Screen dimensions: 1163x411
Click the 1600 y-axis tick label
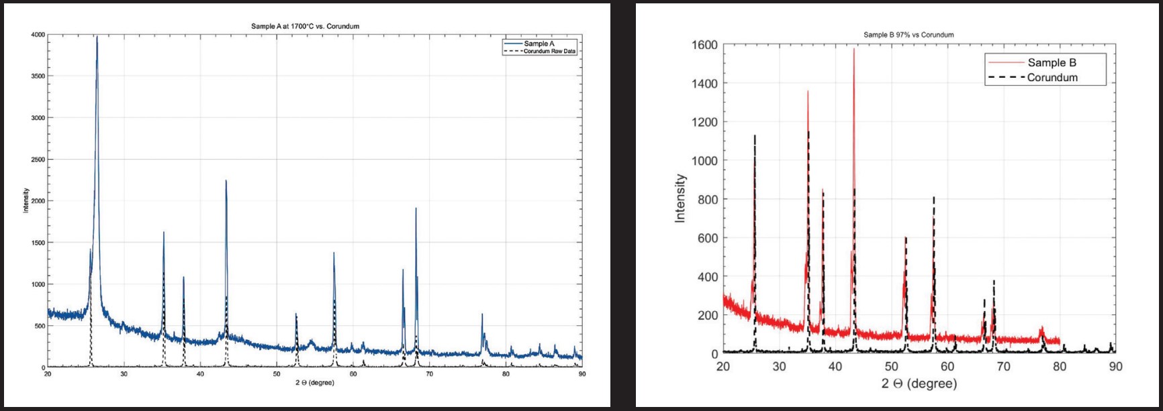(704, 45)
